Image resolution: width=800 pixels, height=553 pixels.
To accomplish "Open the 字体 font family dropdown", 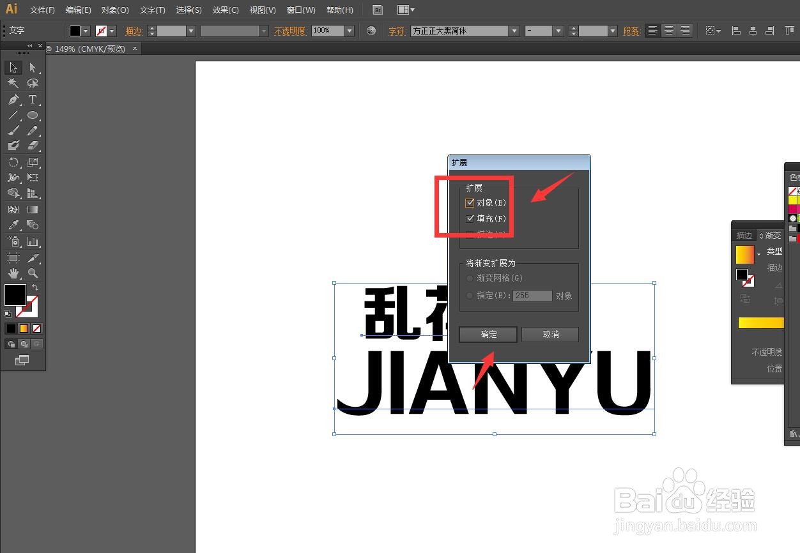I will point(514,30).
